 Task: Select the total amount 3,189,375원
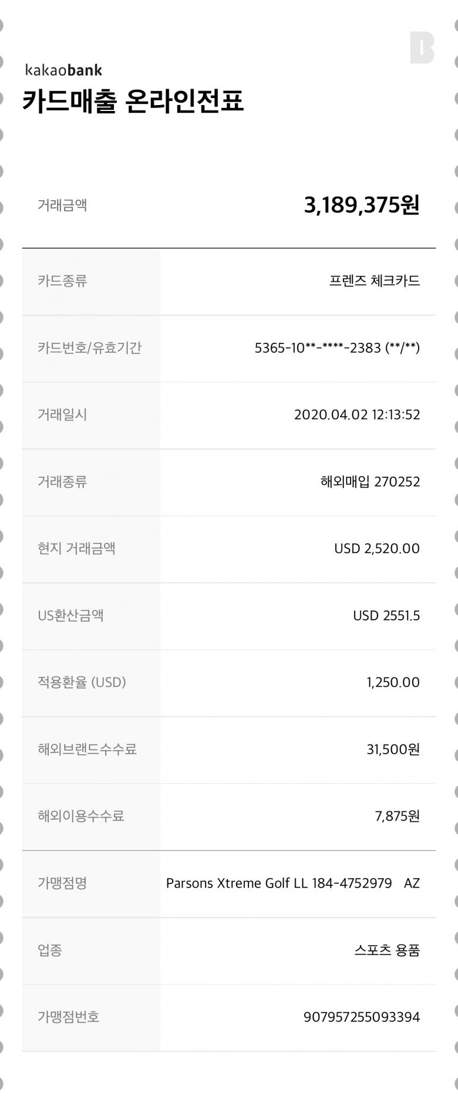click(x=361, y=205)
